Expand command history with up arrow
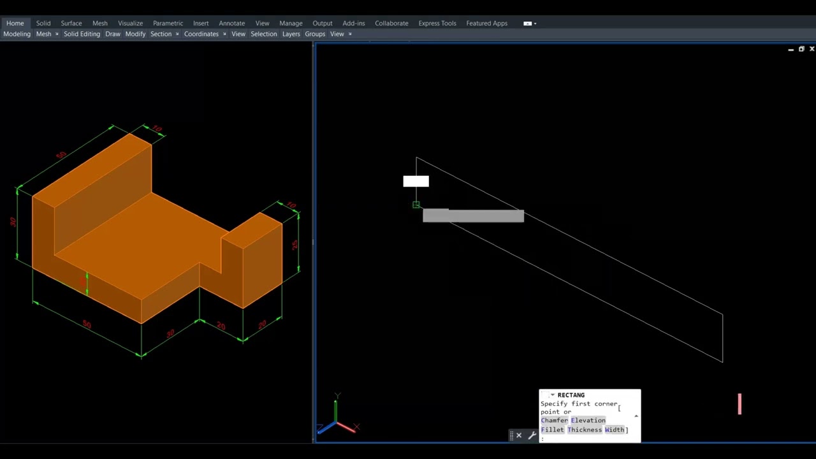This screenshot has height=459, width=816. 636,416
